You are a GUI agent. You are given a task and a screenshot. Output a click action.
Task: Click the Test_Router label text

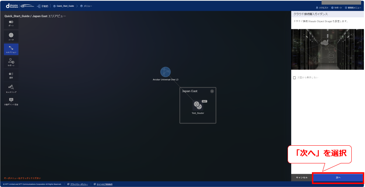pos(198,113)
